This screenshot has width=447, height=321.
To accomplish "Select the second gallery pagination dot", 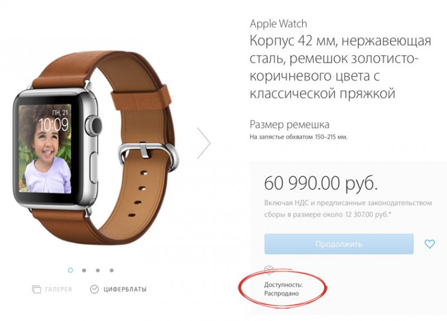I will pos(84,270).
